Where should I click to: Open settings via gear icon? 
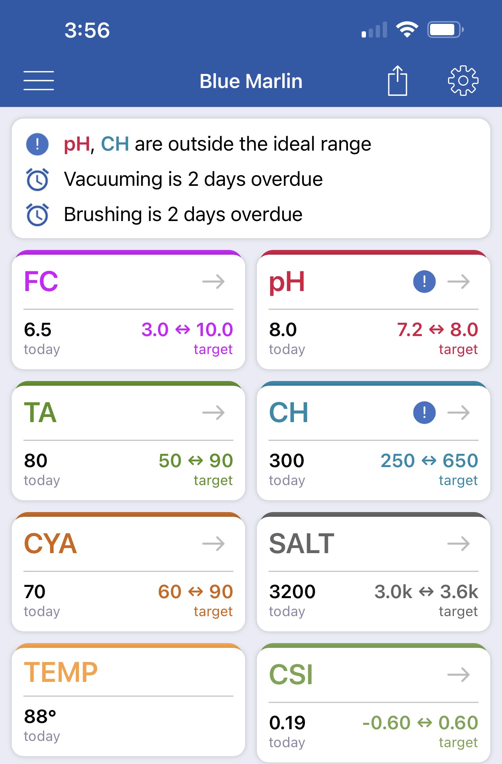463,81
